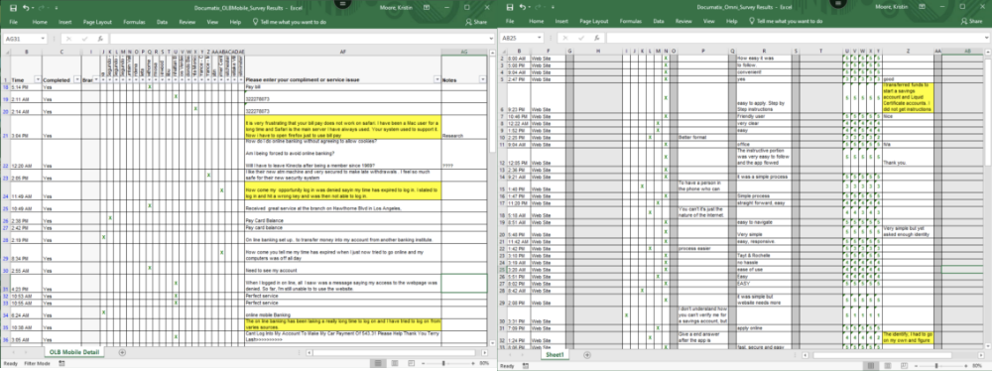
Task: Open File menu in OLBMobile window
Action: pos(13,22)
